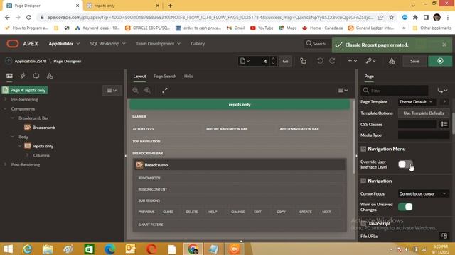Switch to Dynamic Actions lightning icon tab

(x=23, y=76)
